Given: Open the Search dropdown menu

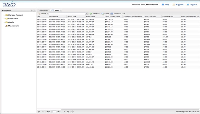Looking at the screenshot, I should [x=44, y=14].
